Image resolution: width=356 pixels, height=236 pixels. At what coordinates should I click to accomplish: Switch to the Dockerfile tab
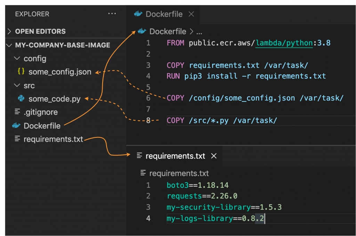pos(163,14)
